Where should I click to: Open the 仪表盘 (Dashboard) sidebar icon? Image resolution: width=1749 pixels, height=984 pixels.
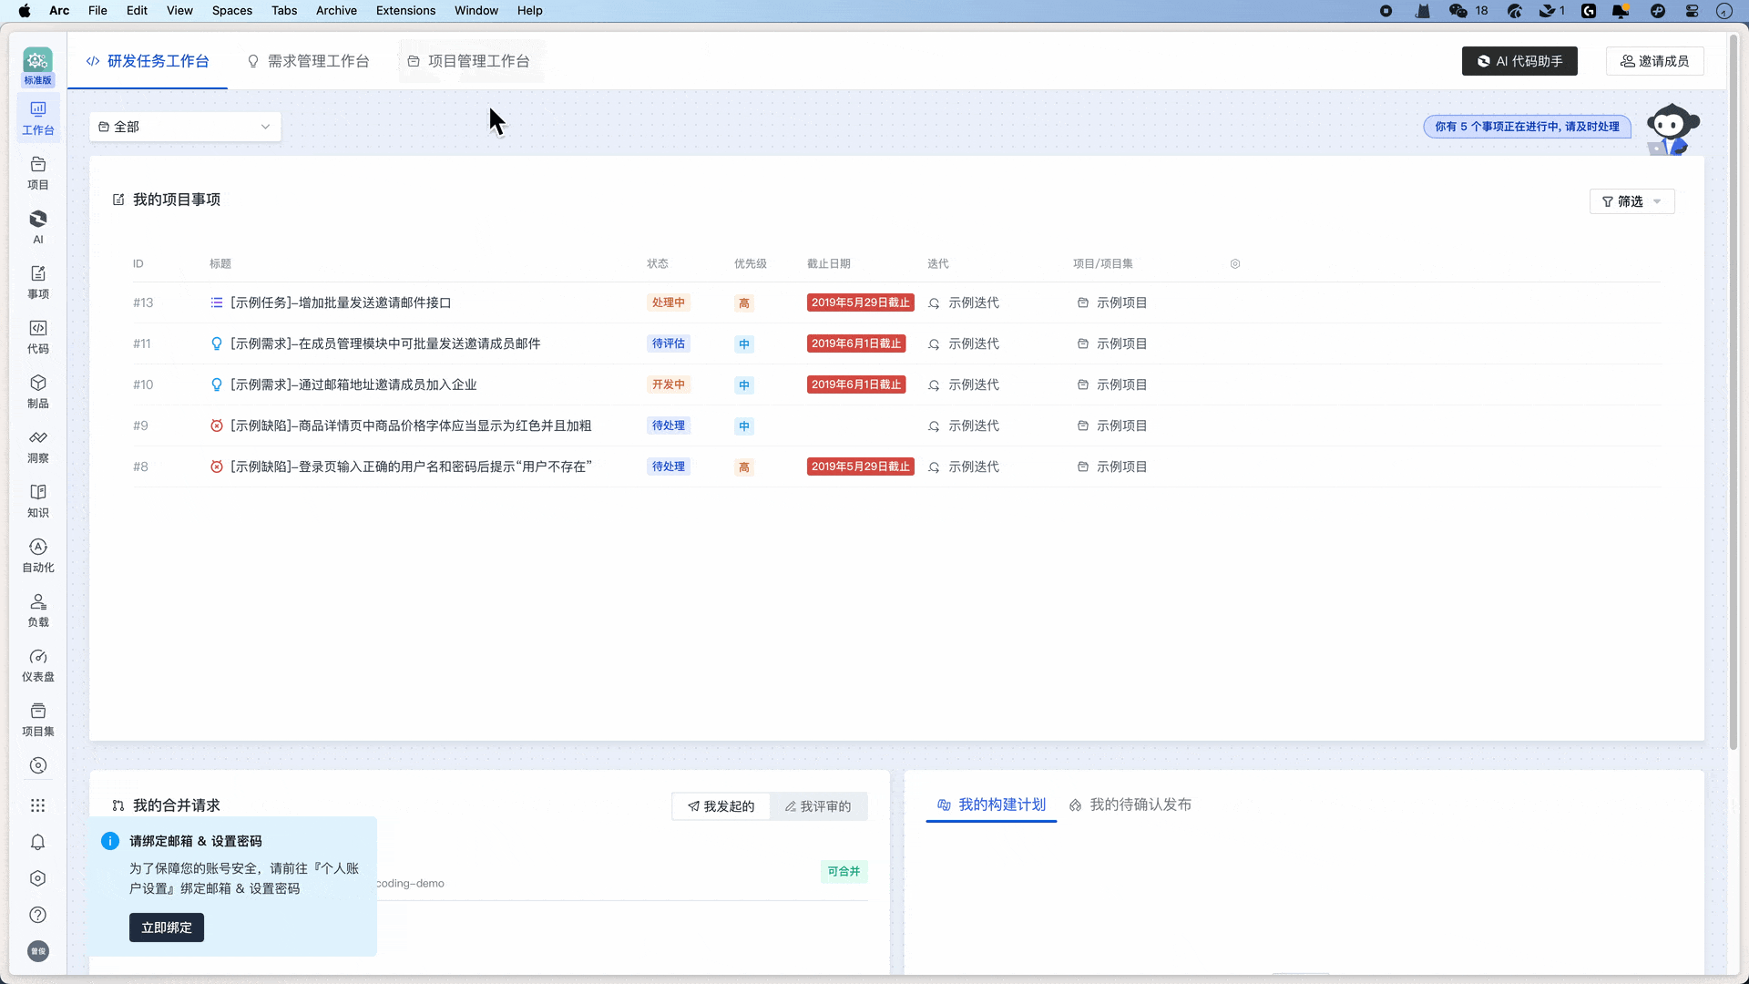pyautogui.click(x=37, y=664)
